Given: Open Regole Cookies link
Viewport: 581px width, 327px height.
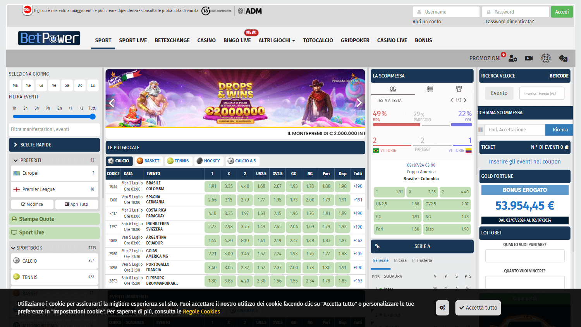Looking at the screenshot, I should (x=201, y=312).
